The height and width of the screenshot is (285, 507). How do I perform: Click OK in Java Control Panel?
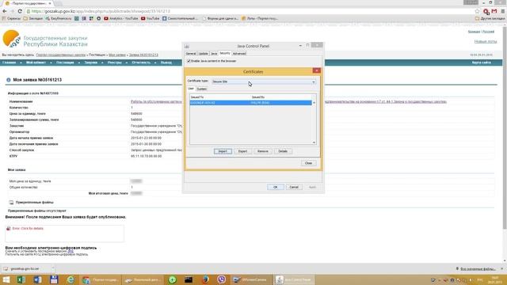click(276, 187)
